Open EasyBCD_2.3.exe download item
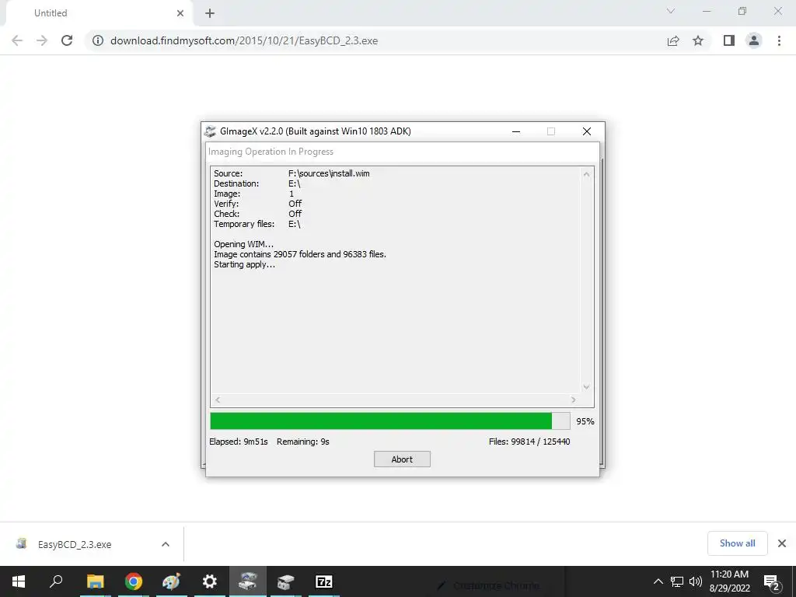The height and width of the screenshot is (597, 796). click(x=74, y=544)
